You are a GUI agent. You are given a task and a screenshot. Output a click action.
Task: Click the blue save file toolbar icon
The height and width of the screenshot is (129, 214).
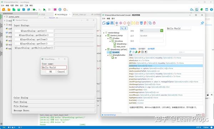click(24, 9)
